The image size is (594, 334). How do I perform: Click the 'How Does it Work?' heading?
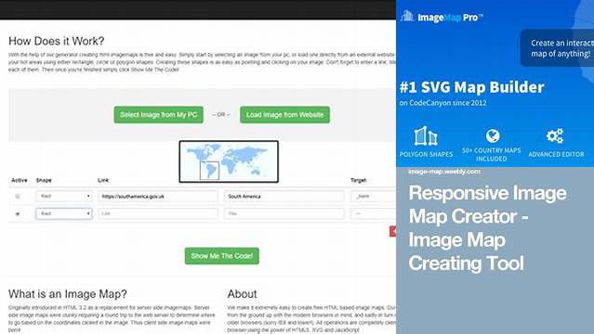coord(56,41)
